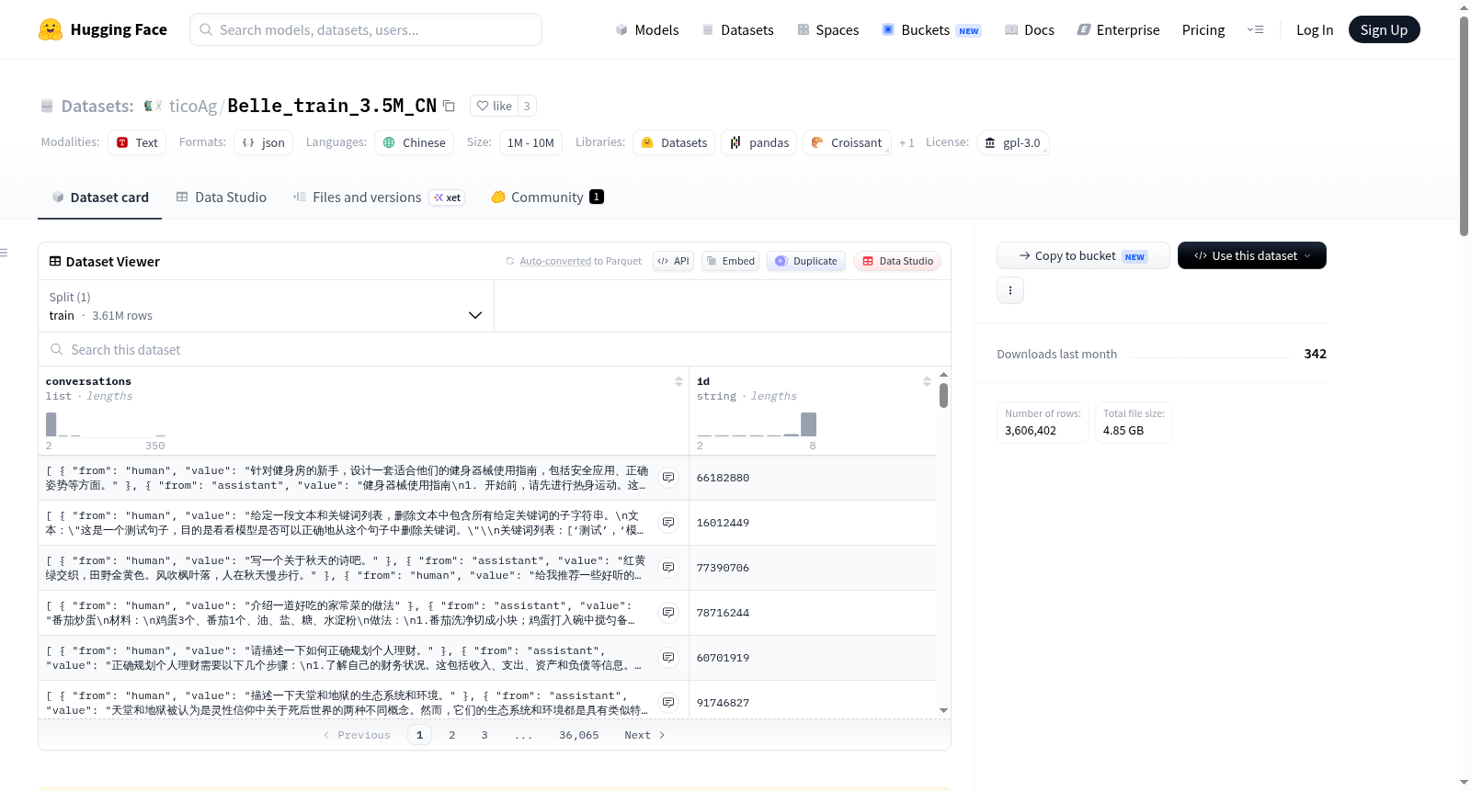Viewport: 1471px width, 791px height.
Task: Focus the top search models input
Action: pyautogui.click(x=366, y=29)
